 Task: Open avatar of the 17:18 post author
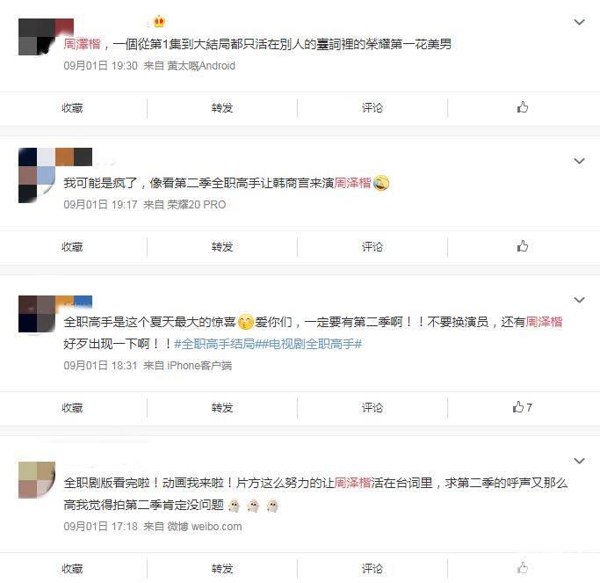pyautogui.click(x=37, y=480)
